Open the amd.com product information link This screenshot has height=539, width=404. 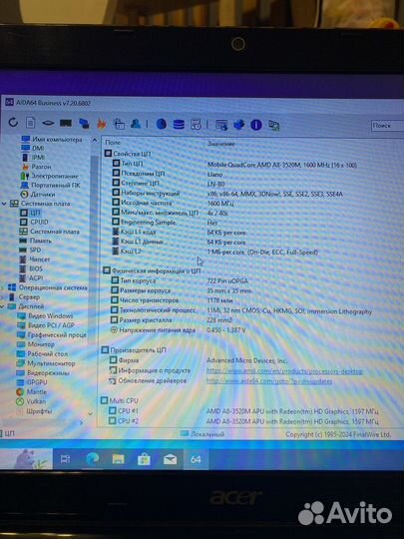284,371
